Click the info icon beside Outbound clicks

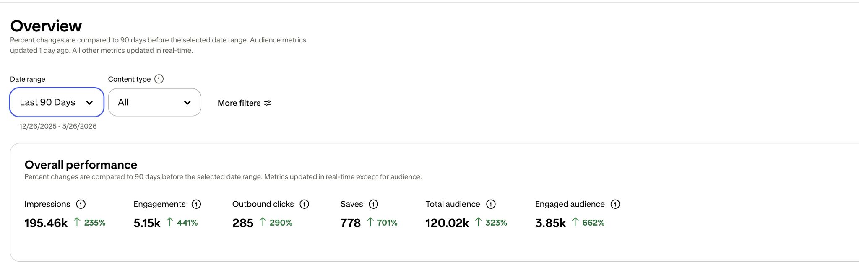pyautogui.click(x=305, y=204)
